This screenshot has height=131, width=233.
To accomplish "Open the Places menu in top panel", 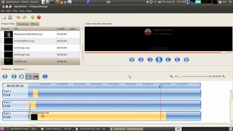I will click(x=25, y=2).
